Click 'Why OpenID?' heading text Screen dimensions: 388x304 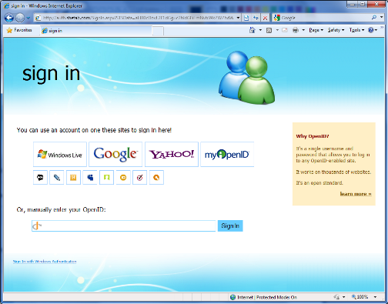click(x=313, y=136)
